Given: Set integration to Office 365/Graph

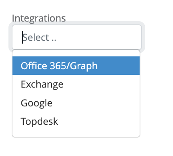Looking at the screenshot, I should coord(76,66).
